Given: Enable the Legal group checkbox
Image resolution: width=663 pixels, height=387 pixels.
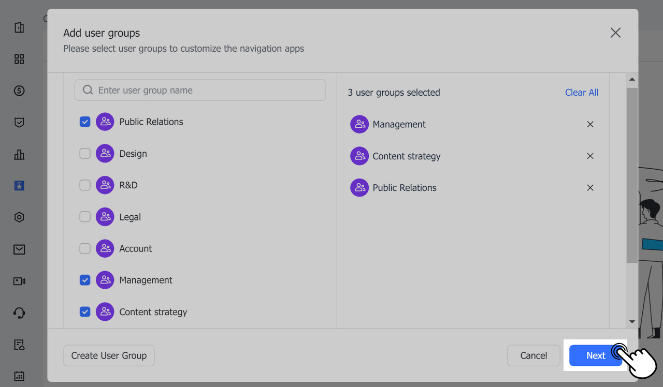Looking at the screenshot, I should point(84,217).
